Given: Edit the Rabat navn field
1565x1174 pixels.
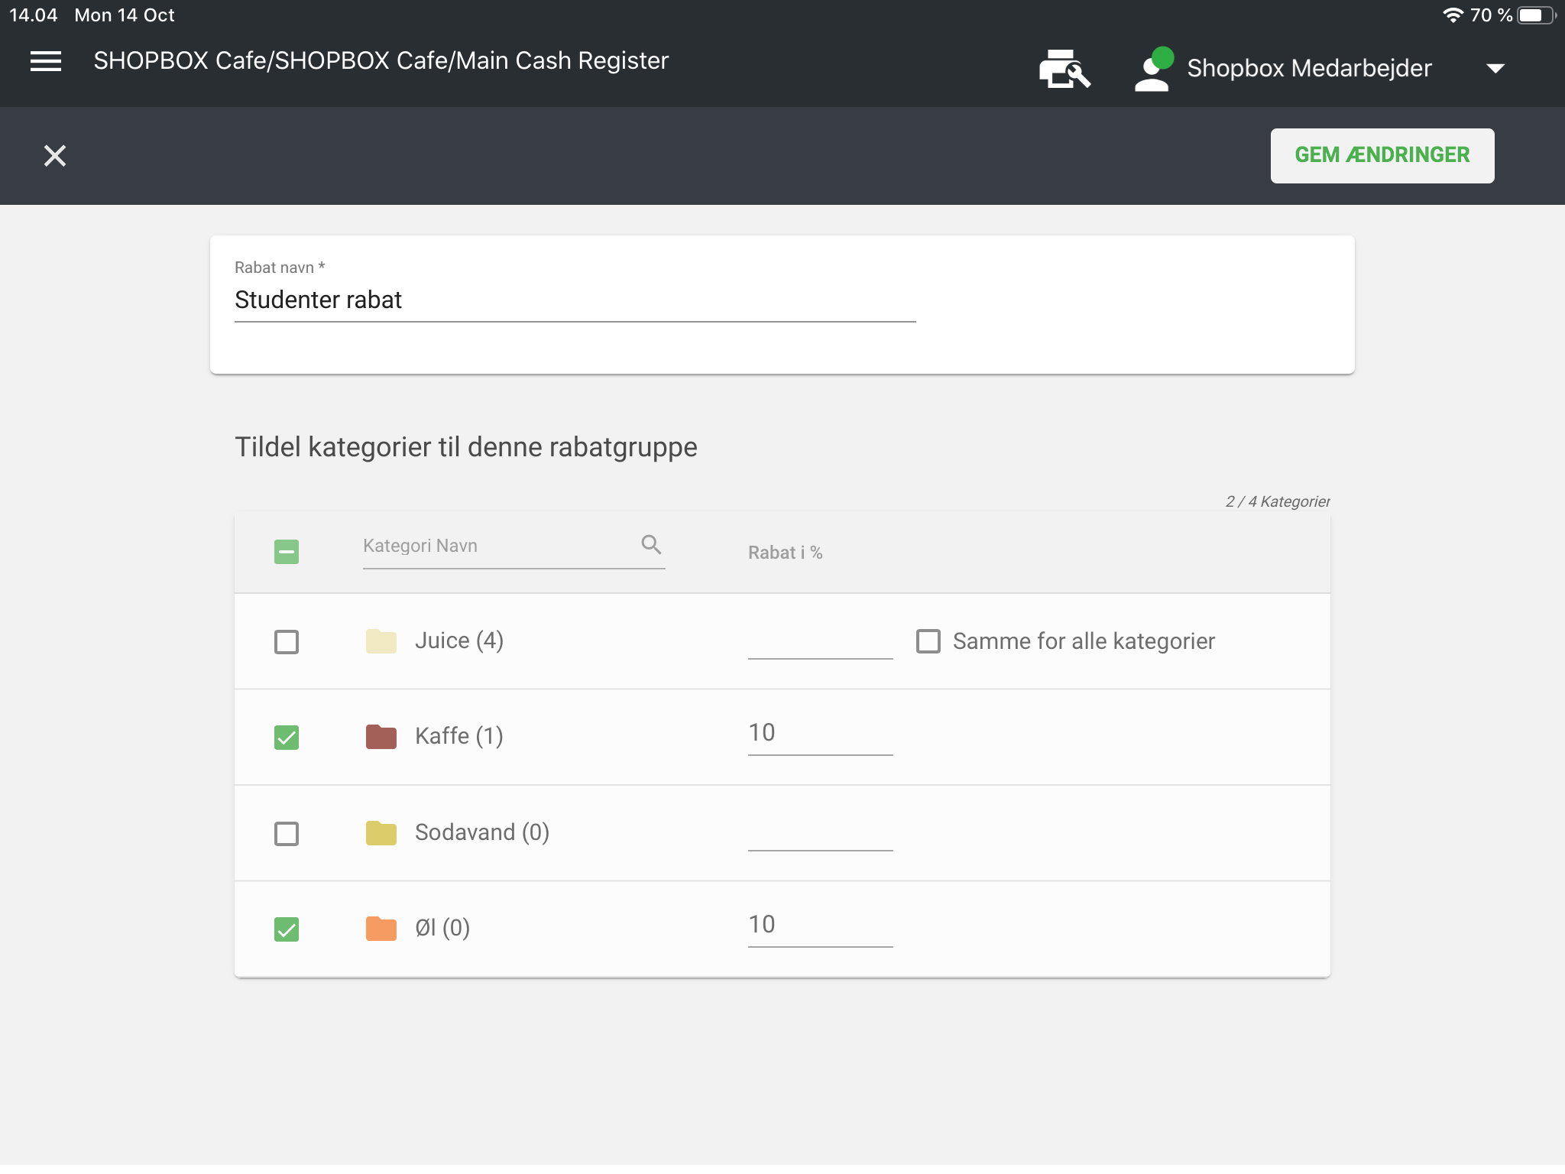Looking at the screenshot, I should point(575,300).
